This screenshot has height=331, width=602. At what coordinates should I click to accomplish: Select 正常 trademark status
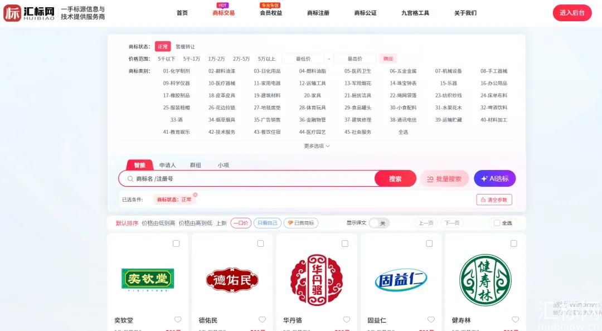coord(163,46)
